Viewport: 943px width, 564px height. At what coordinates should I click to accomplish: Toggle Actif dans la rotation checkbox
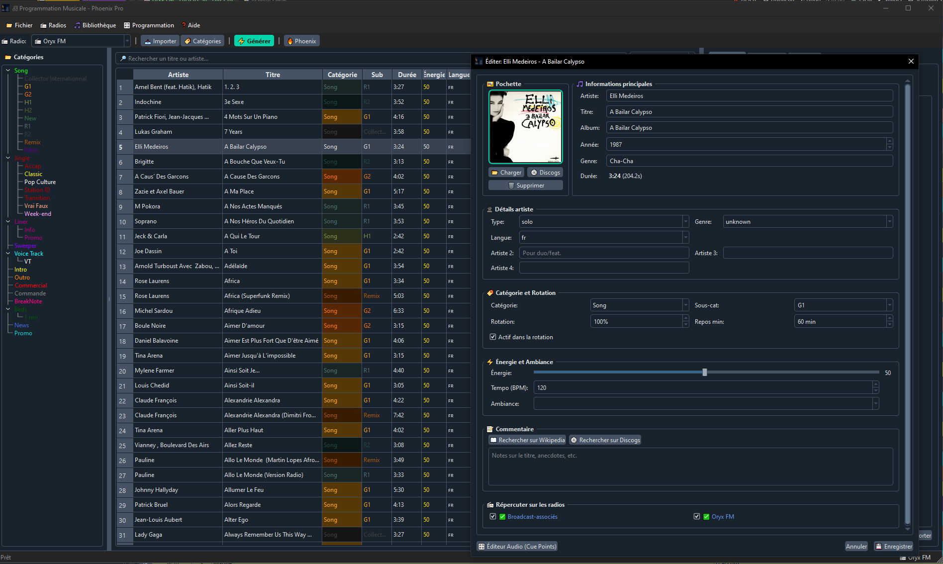click(x=493, y=337)
